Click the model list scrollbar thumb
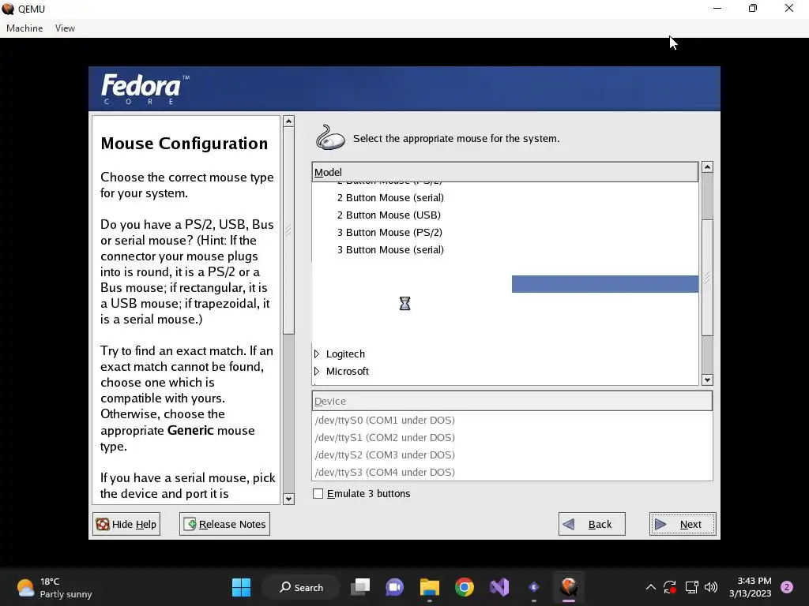Screen dimensions: 809x606 [707, 277]
